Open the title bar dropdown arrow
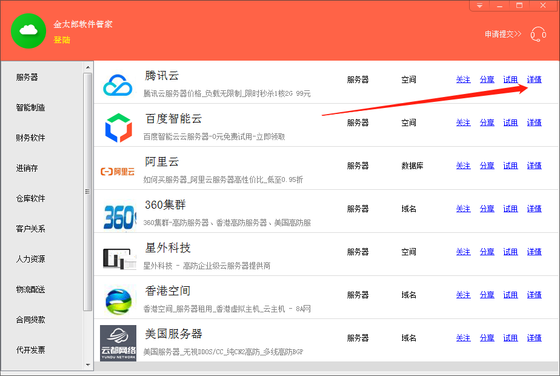 tap(478, 5)
